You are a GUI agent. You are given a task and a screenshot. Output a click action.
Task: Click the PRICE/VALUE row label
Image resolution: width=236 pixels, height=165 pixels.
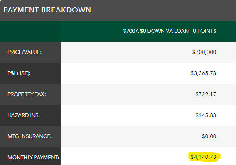coord(25,52)
